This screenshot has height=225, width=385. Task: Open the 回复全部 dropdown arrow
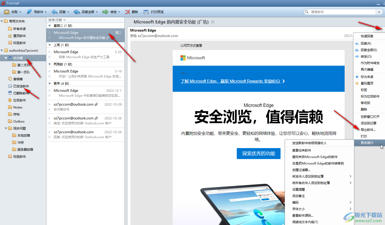tap(97, 12)
